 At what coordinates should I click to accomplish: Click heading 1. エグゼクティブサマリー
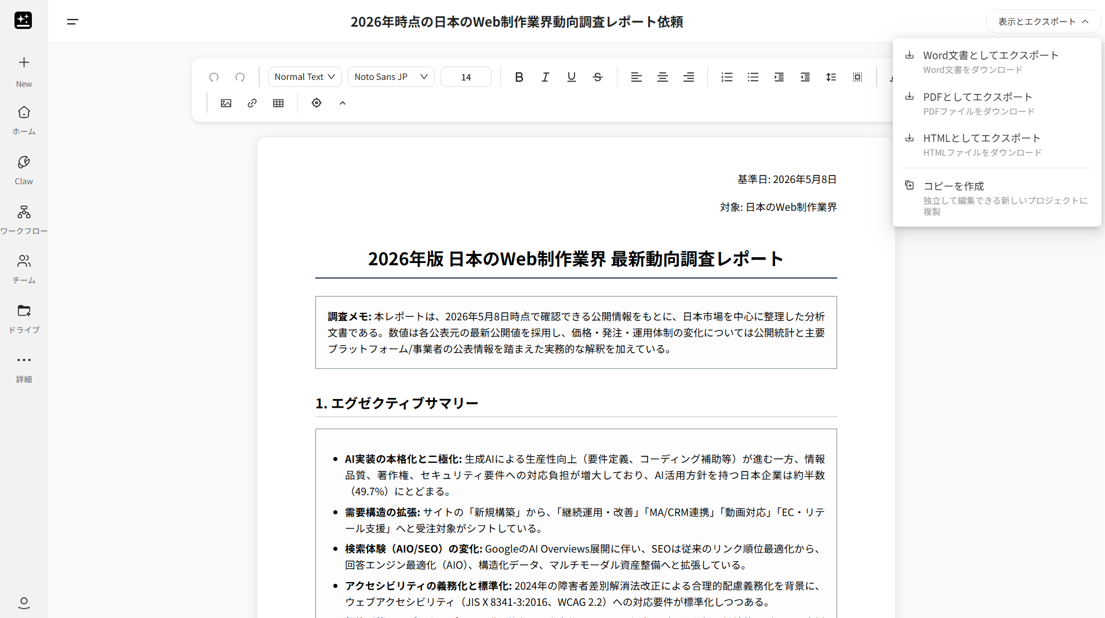pos(397,403)
